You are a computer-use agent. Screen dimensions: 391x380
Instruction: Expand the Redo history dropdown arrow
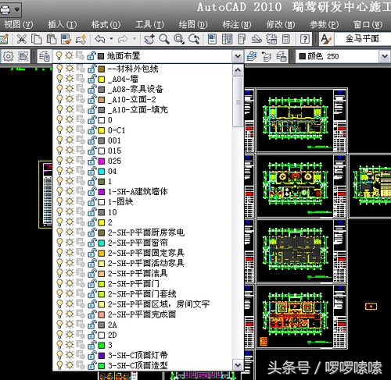[x=135, y=39]
